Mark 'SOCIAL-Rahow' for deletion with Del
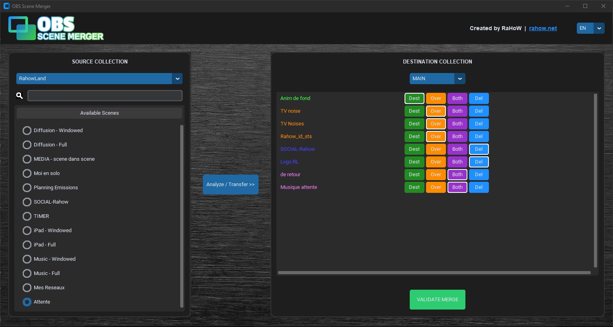The image size is (613, 327). tap(479, 149)
